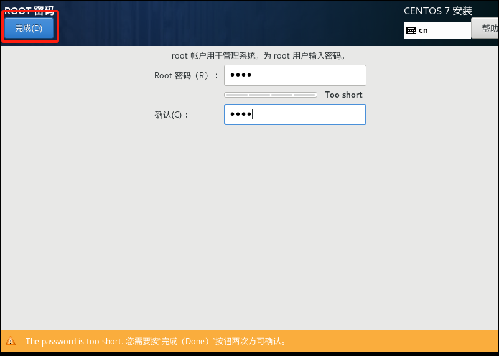
Task: Click the '确认(C):' label
Action: tap(171, 115)
